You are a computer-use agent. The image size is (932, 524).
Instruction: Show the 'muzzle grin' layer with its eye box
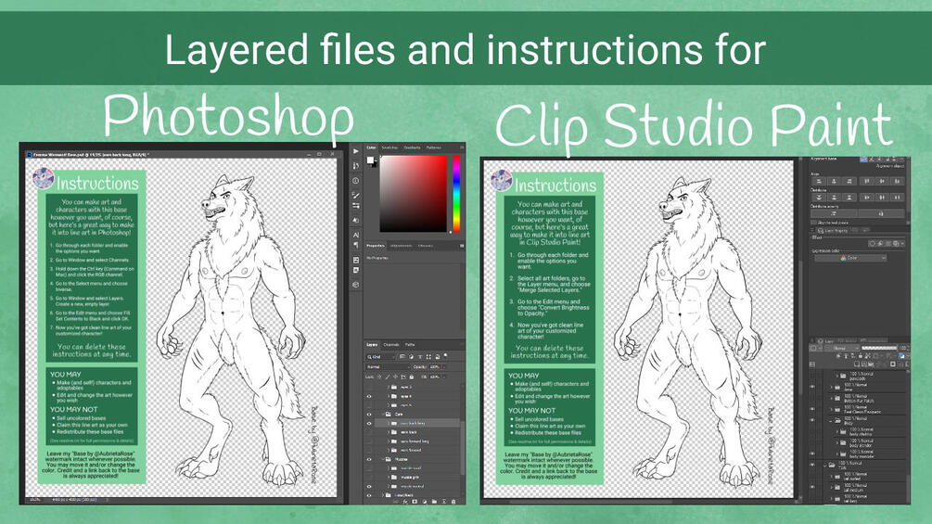[x=369, y=477]
